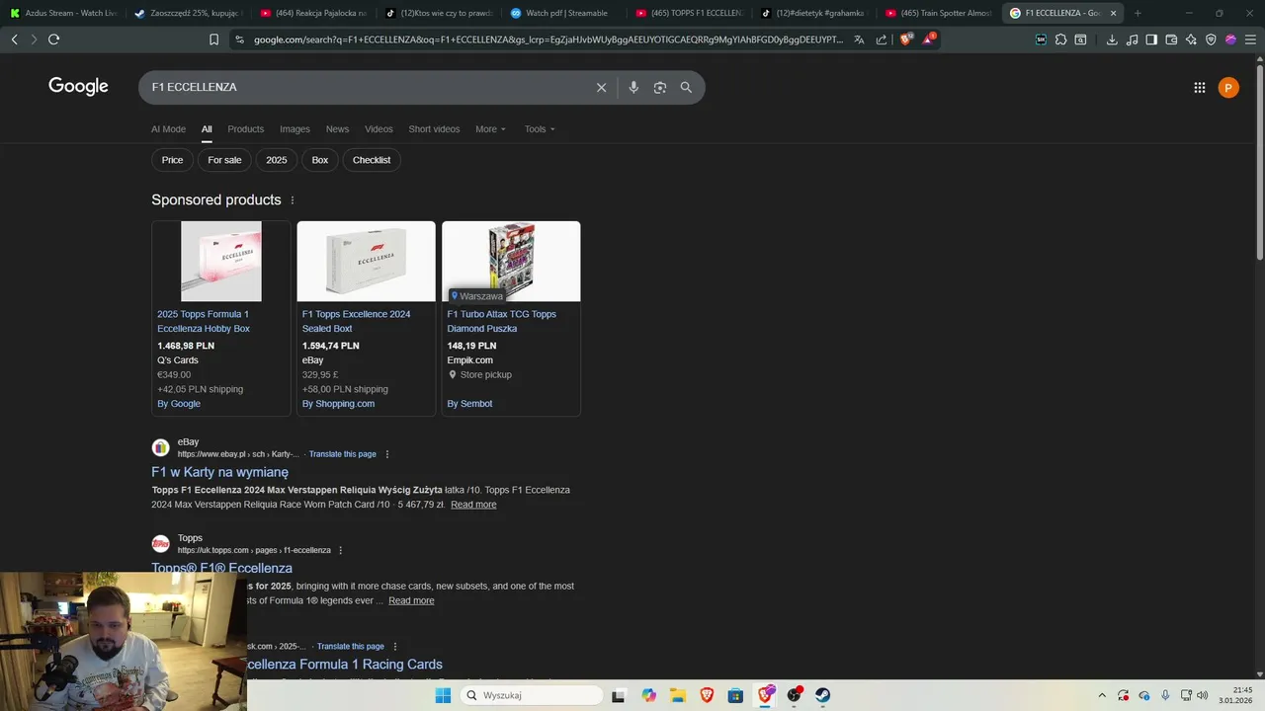Show hidden system tray icons
This screenshot has width=1265, height=711.
(1102, 695)
